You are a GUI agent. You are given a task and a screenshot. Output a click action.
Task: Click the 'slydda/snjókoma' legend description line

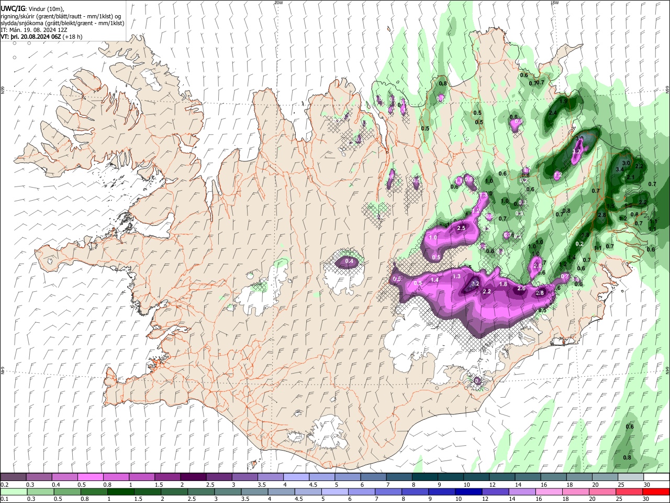(x=63, y=24)
